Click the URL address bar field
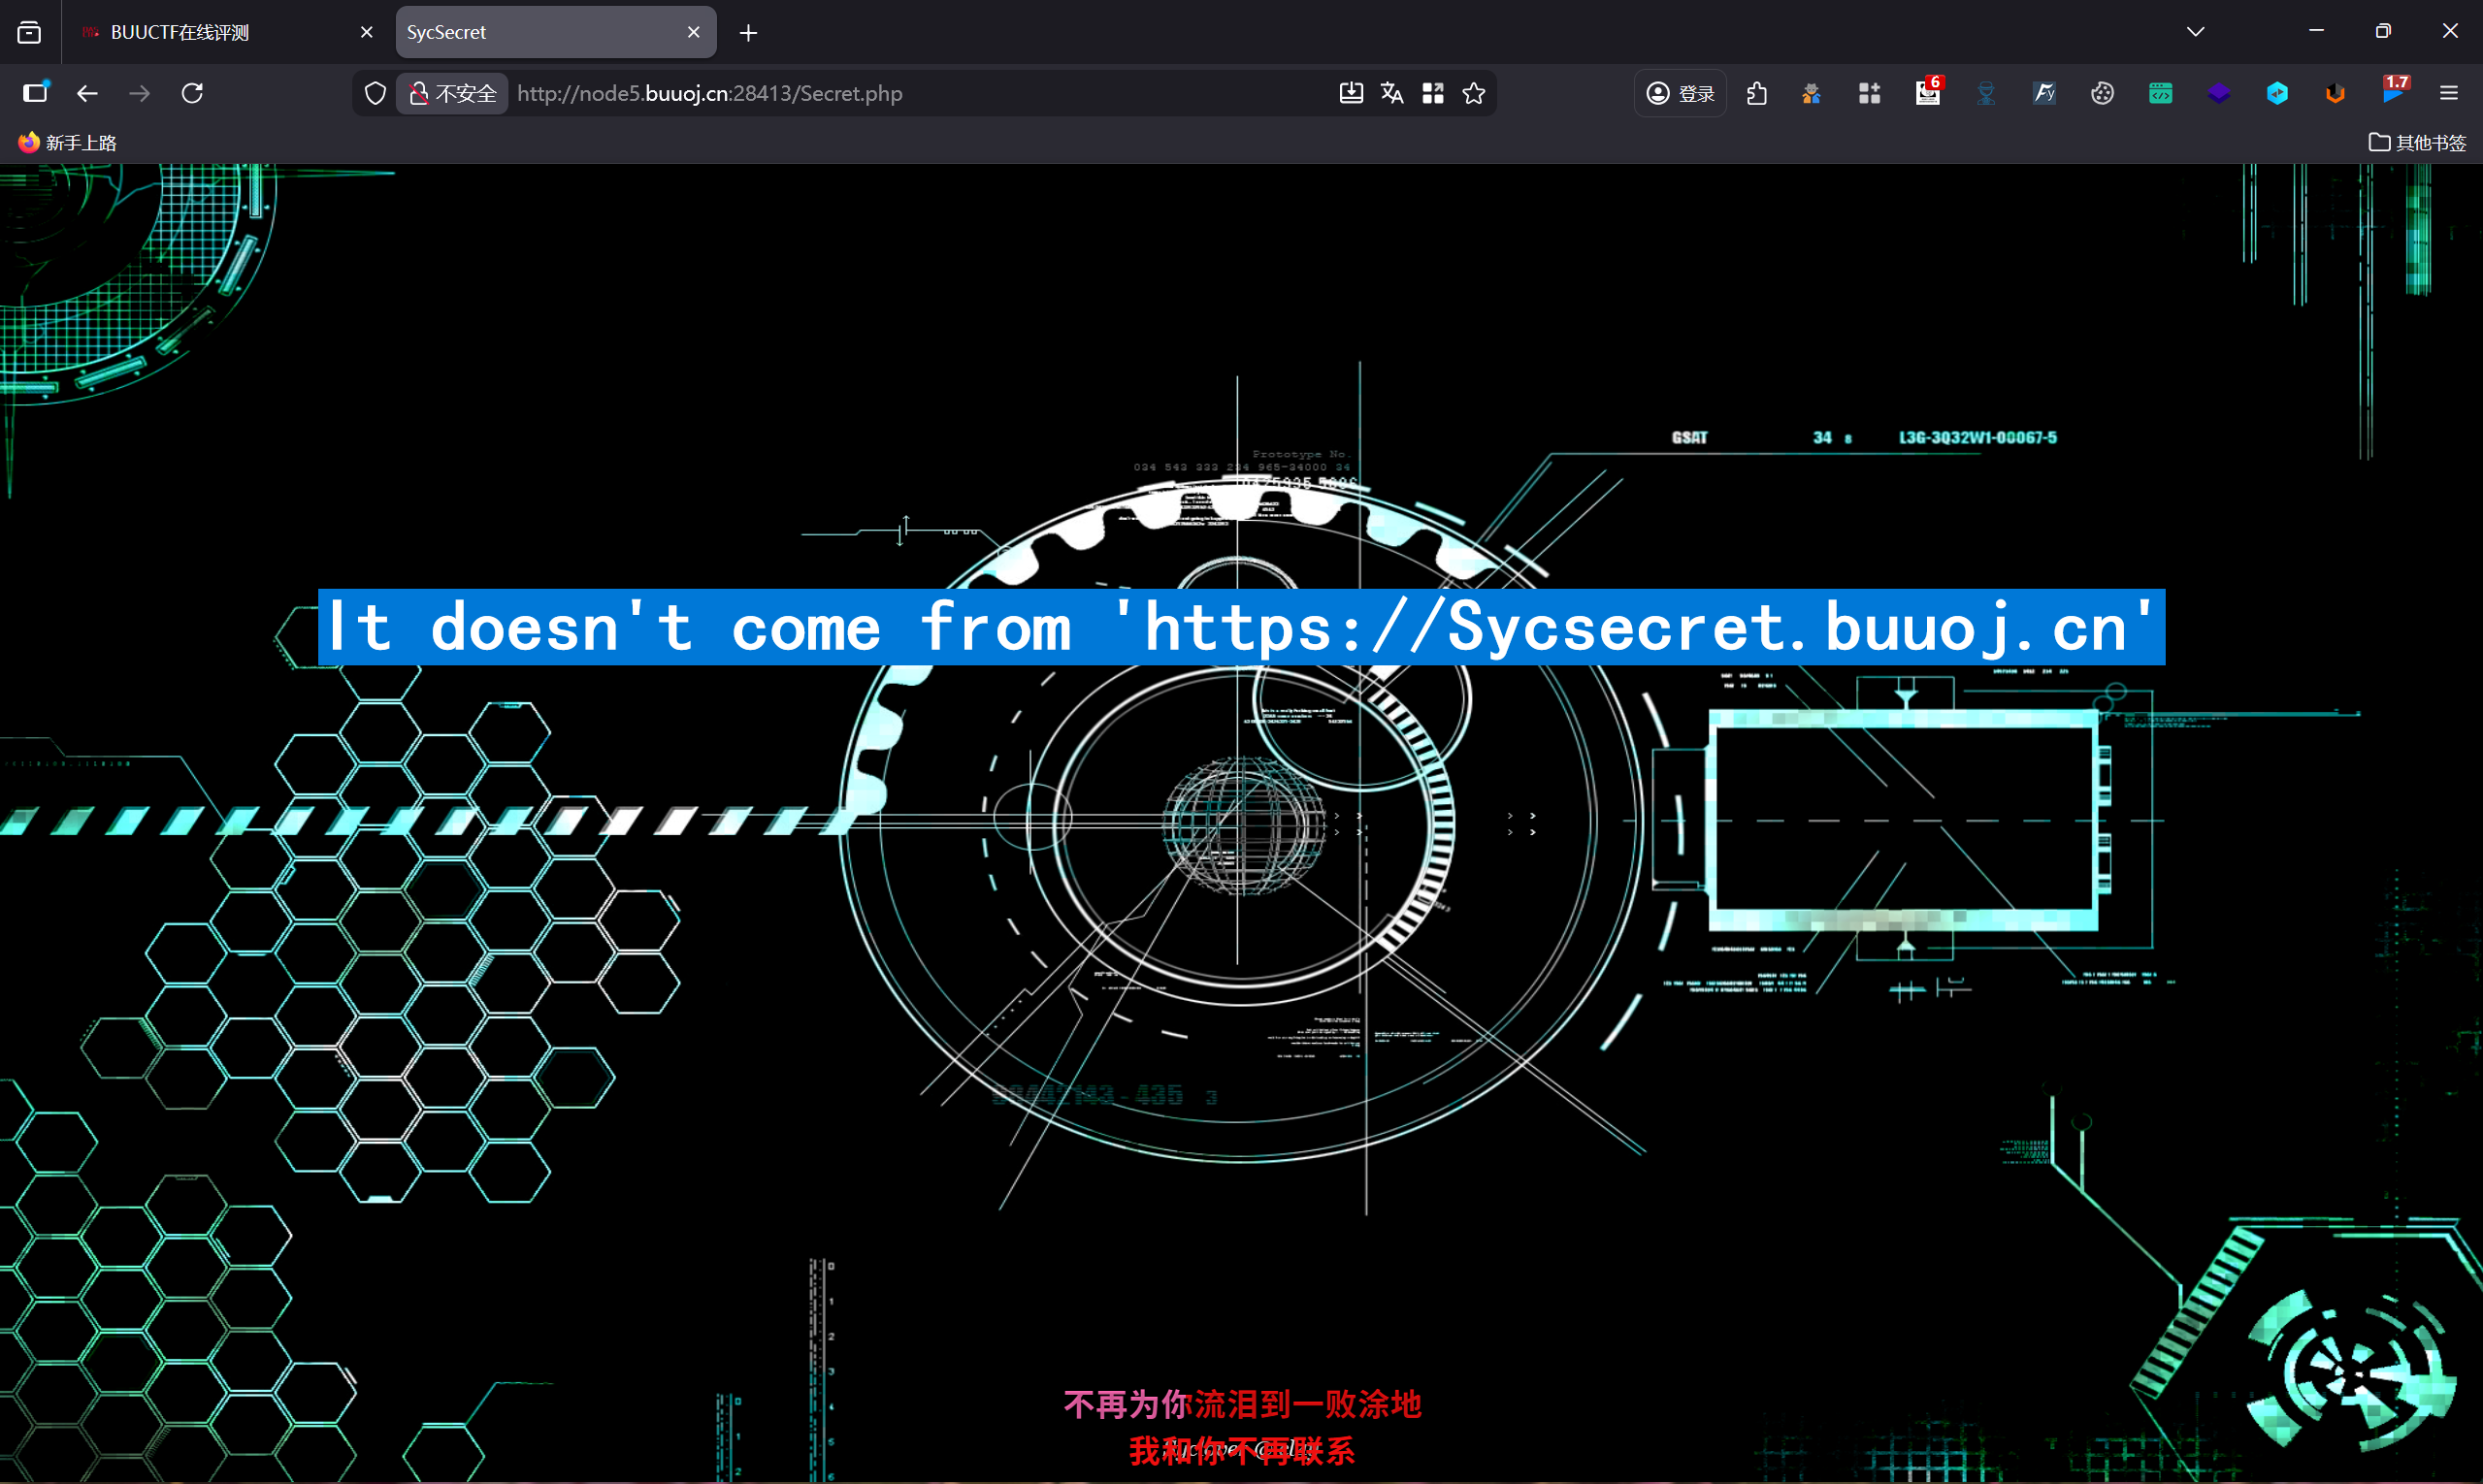 click(x=900, y=93)
